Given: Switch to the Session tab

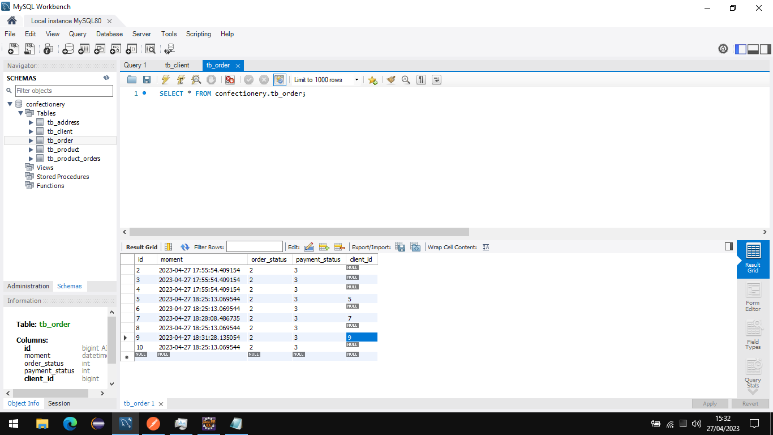Looking at the screenshot, I should point(59,403).
